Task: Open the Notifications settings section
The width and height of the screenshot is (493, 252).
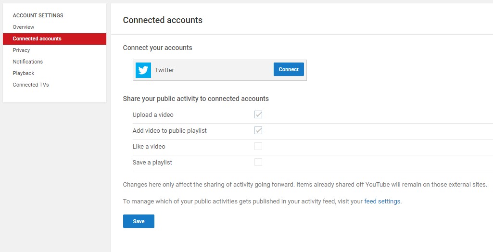Action: pos(28,62)
